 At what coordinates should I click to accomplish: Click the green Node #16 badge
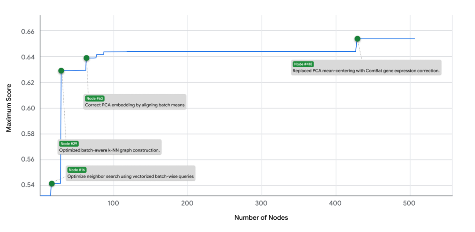point(77,170)
